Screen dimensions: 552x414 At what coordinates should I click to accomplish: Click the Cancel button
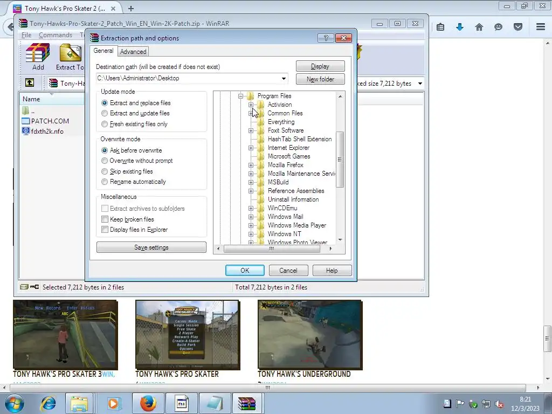click(x=288, y=271)
